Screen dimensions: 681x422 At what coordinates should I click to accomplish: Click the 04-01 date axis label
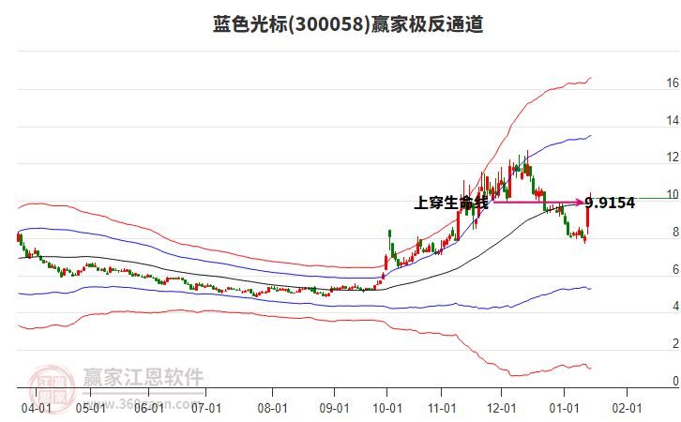point(36,408)
